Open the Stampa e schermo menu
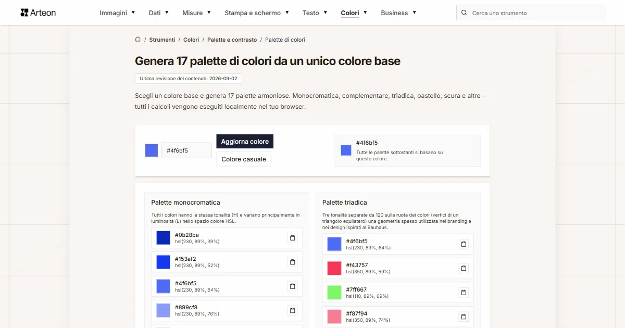This screenshot has height=328, width=625. (x=253, y=13)
